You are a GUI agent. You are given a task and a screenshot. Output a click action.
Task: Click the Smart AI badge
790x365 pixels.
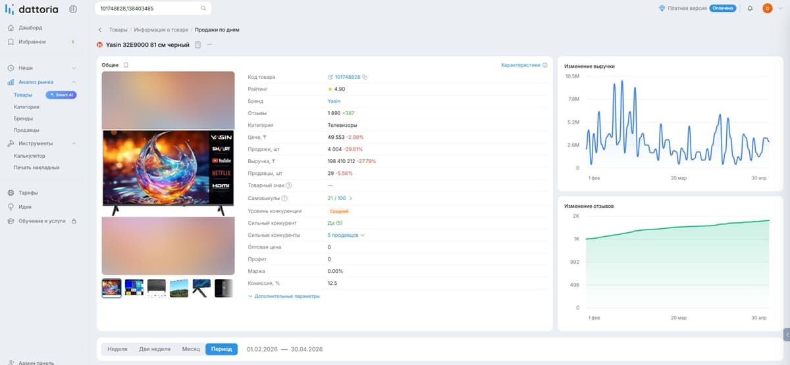(61, 95)
